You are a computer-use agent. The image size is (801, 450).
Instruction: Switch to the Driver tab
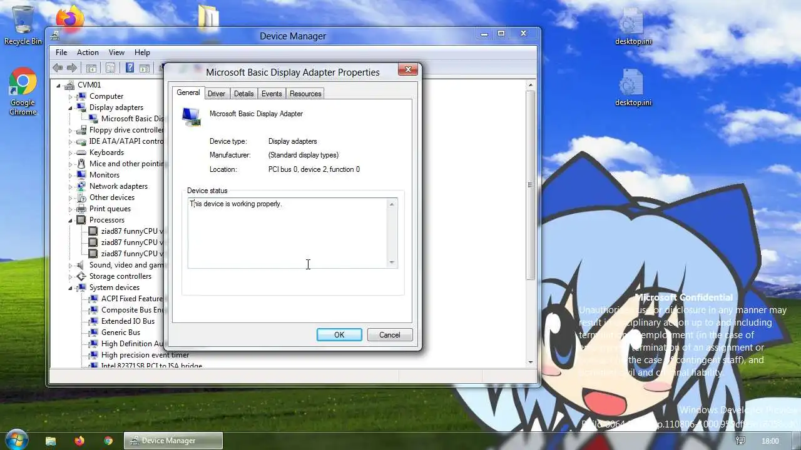pos(217,94)
